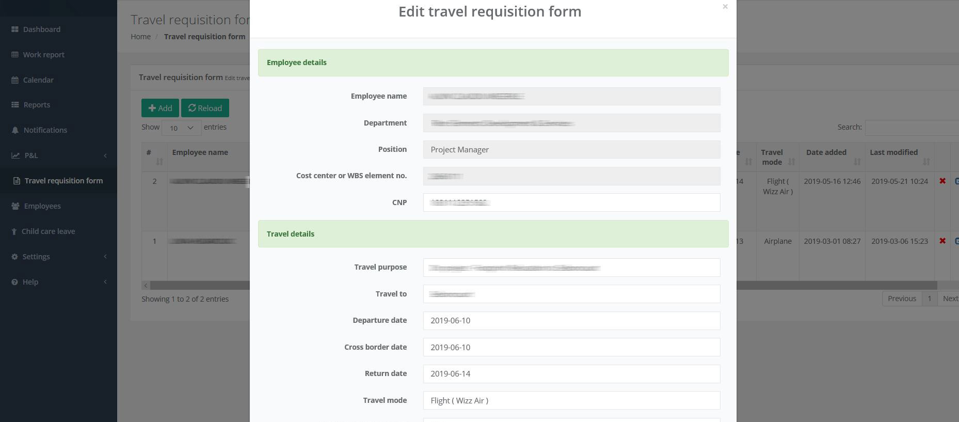The image size is (959, 422).
Task: Close the Edit travel requisition dialog
Action: point(725,7)
